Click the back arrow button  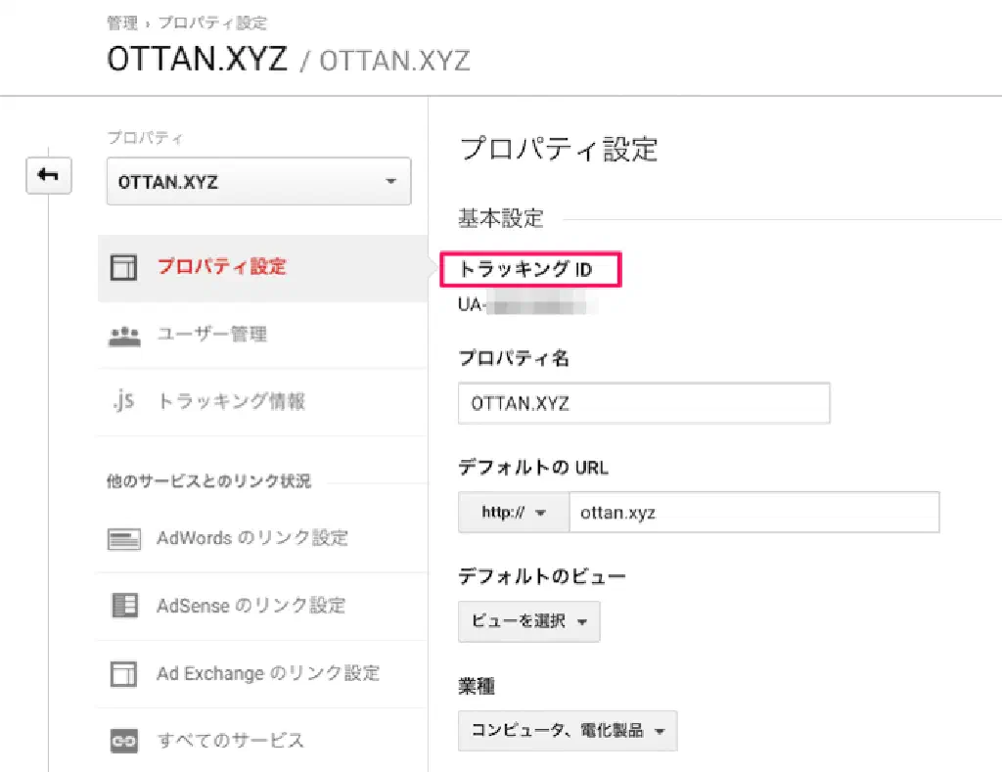point(48,175)
